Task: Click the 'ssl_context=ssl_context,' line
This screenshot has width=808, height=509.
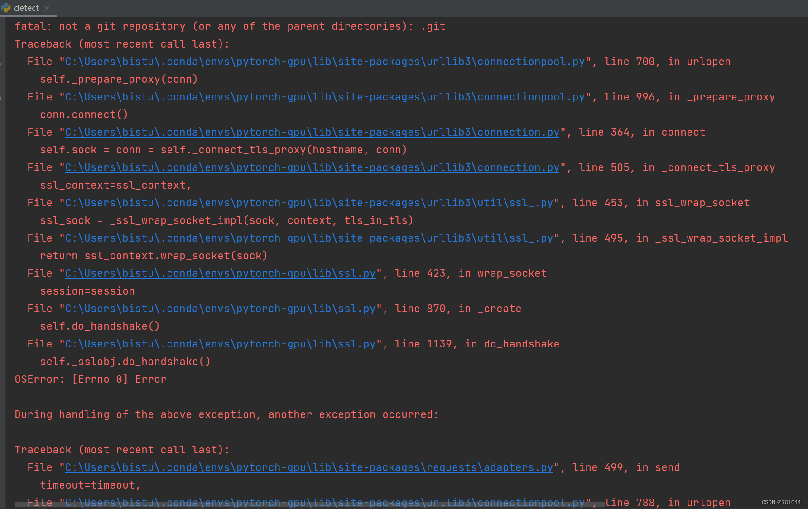Action: coord(115,185)
